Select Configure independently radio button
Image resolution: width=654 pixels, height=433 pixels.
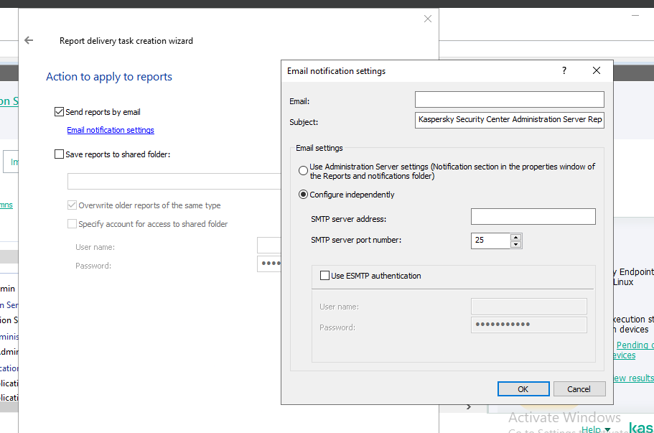304,195
